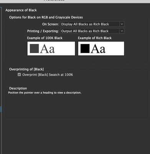Viewport: 150px width, 154px height.
Task: Click chevron arrow beside Output All Blacks
Action: click(122, 31)
